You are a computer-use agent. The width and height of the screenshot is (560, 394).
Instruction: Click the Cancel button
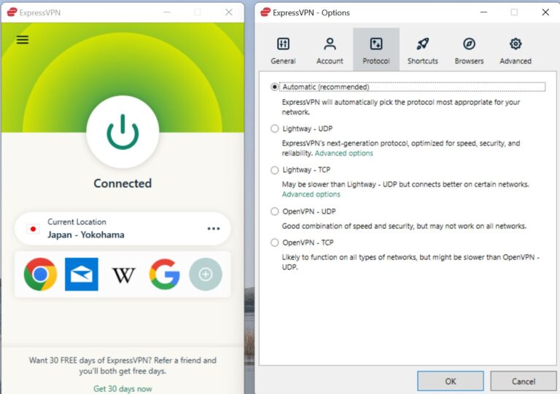click(x=524, y=381)
